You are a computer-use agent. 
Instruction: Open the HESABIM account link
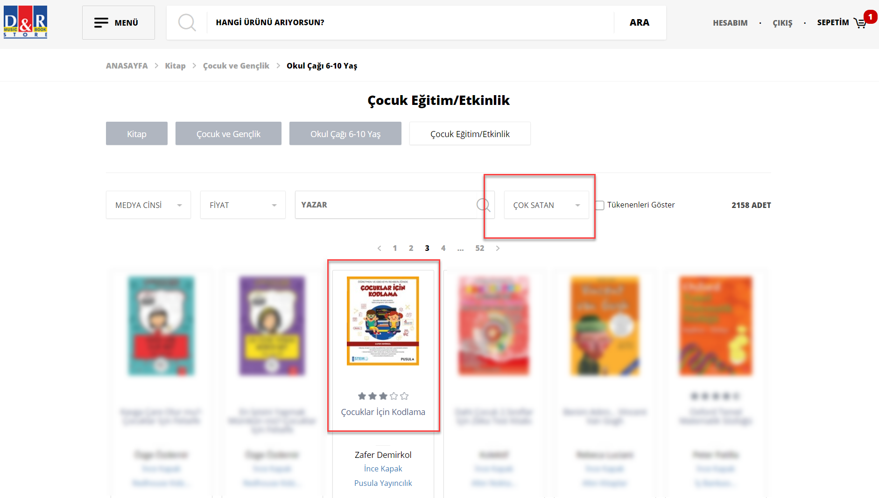coord(730,23)
